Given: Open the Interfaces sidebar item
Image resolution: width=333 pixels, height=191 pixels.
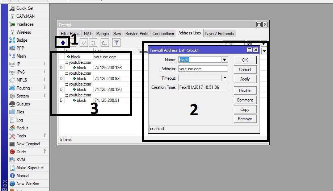Looking at the screenshot, I should 29,24.
